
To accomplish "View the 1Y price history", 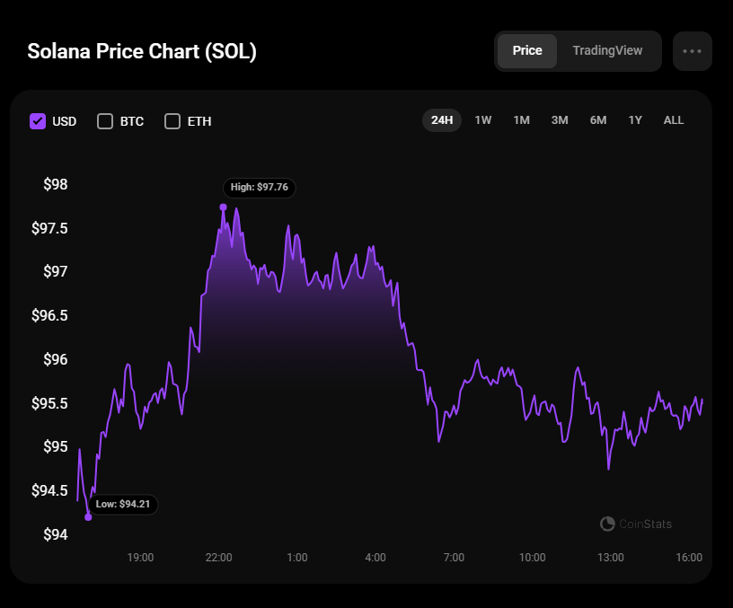I will (x=635, y=120).
